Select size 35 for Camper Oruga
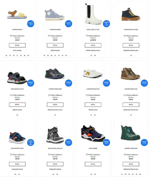The width and height of the screenshot is (151, 179). click(x=28, y=56)
